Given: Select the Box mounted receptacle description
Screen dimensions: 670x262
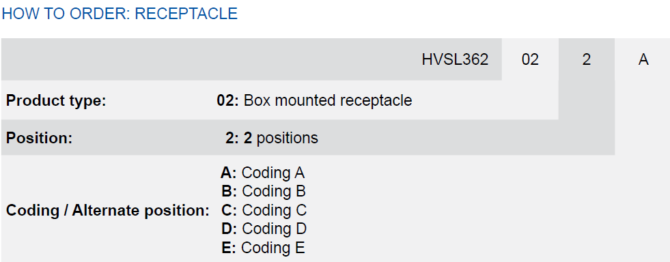Looking at the screenshot, I should pyautogui.click(x=328, y=101).
